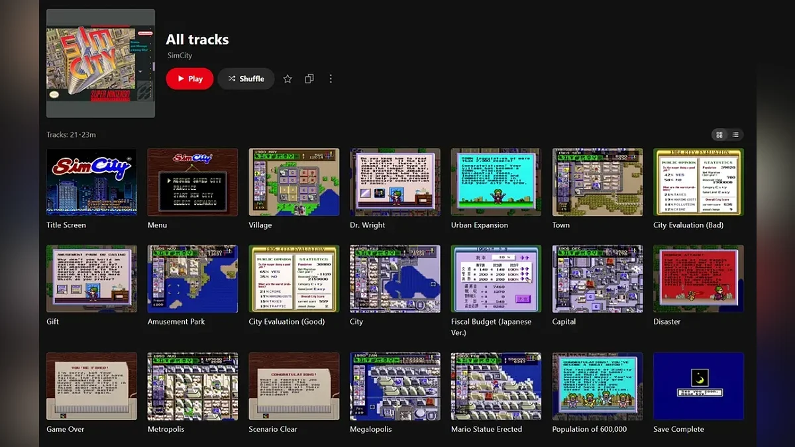The height and width of the screenshot is (447, 795).
Task: Open the City Evaluation (Good) thumbnail
Action: pyautogui.click(x=293, y=279)
